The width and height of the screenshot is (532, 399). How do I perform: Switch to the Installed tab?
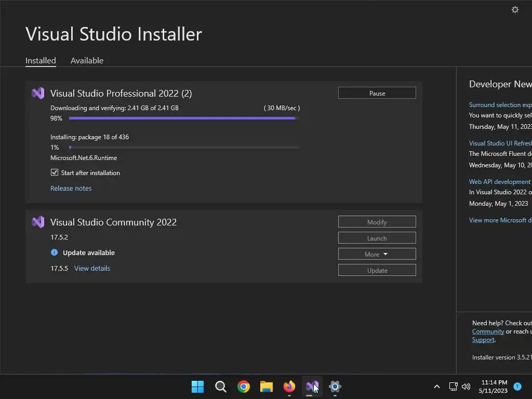(x=41, y=61)
